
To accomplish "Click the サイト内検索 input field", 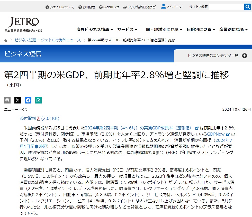I will tap(227, 7).
